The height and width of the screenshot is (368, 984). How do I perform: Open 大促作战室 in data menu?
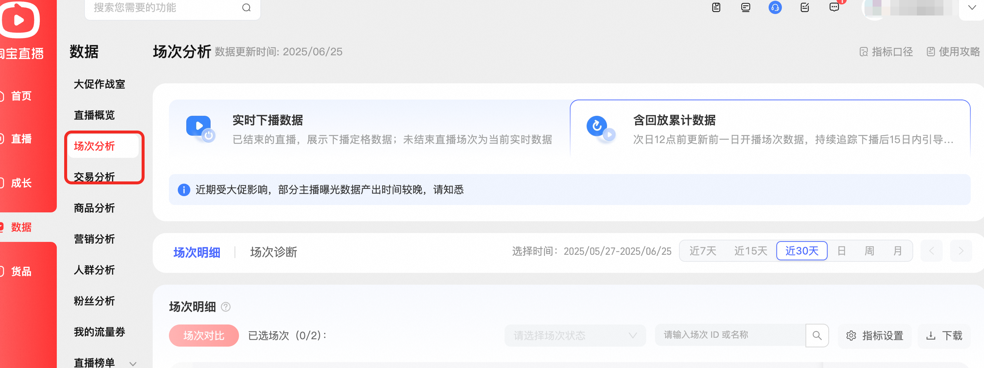click(x=99, y=84)
